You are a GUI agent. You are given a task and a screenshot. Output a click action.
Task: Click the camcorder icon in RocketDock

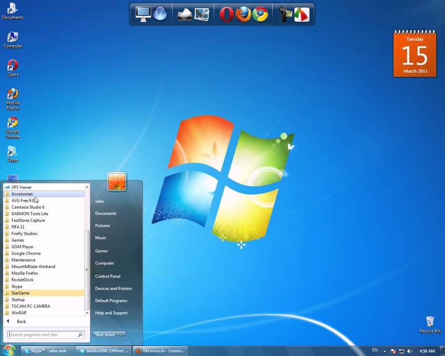point(285,14)
